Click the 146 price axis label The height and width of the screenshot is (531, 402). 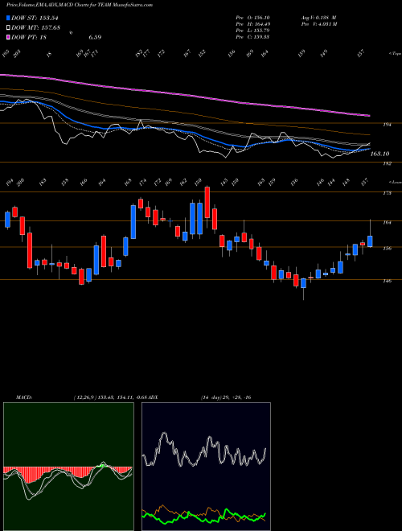[388, 281]
